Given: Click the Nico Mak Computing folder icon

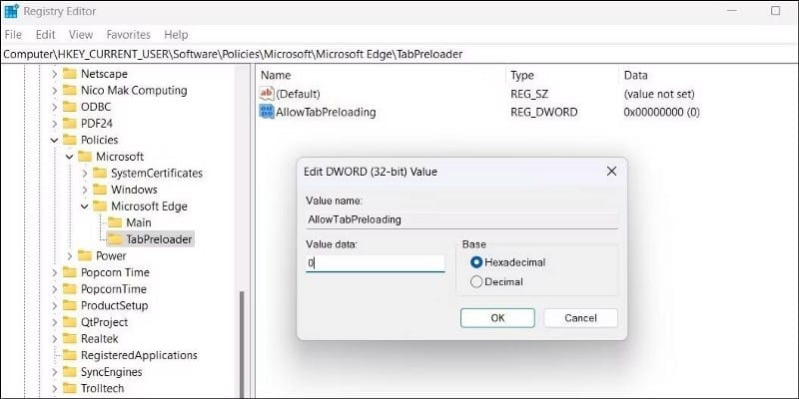Looking at the screenshot, I should pyautogui.click(x=69, y=91).
